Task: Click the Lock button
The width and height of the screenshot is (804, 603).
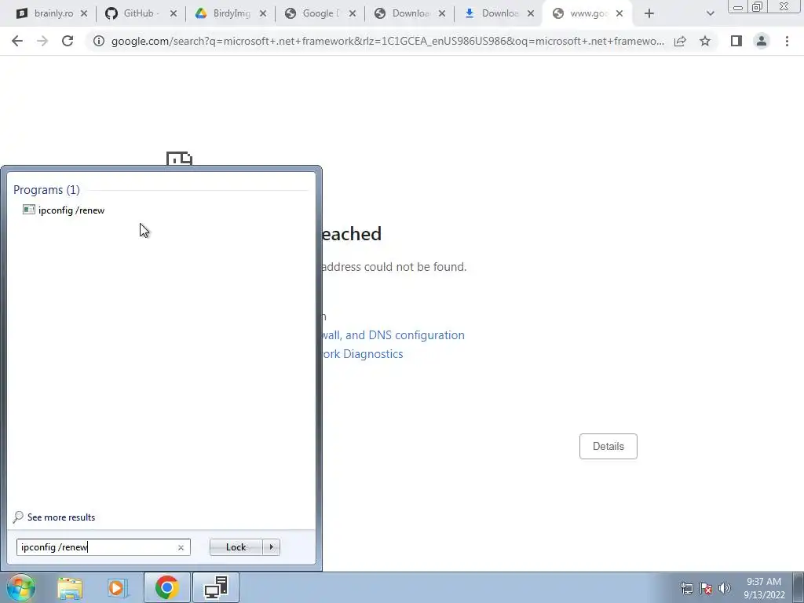Action: coord(236,547)
